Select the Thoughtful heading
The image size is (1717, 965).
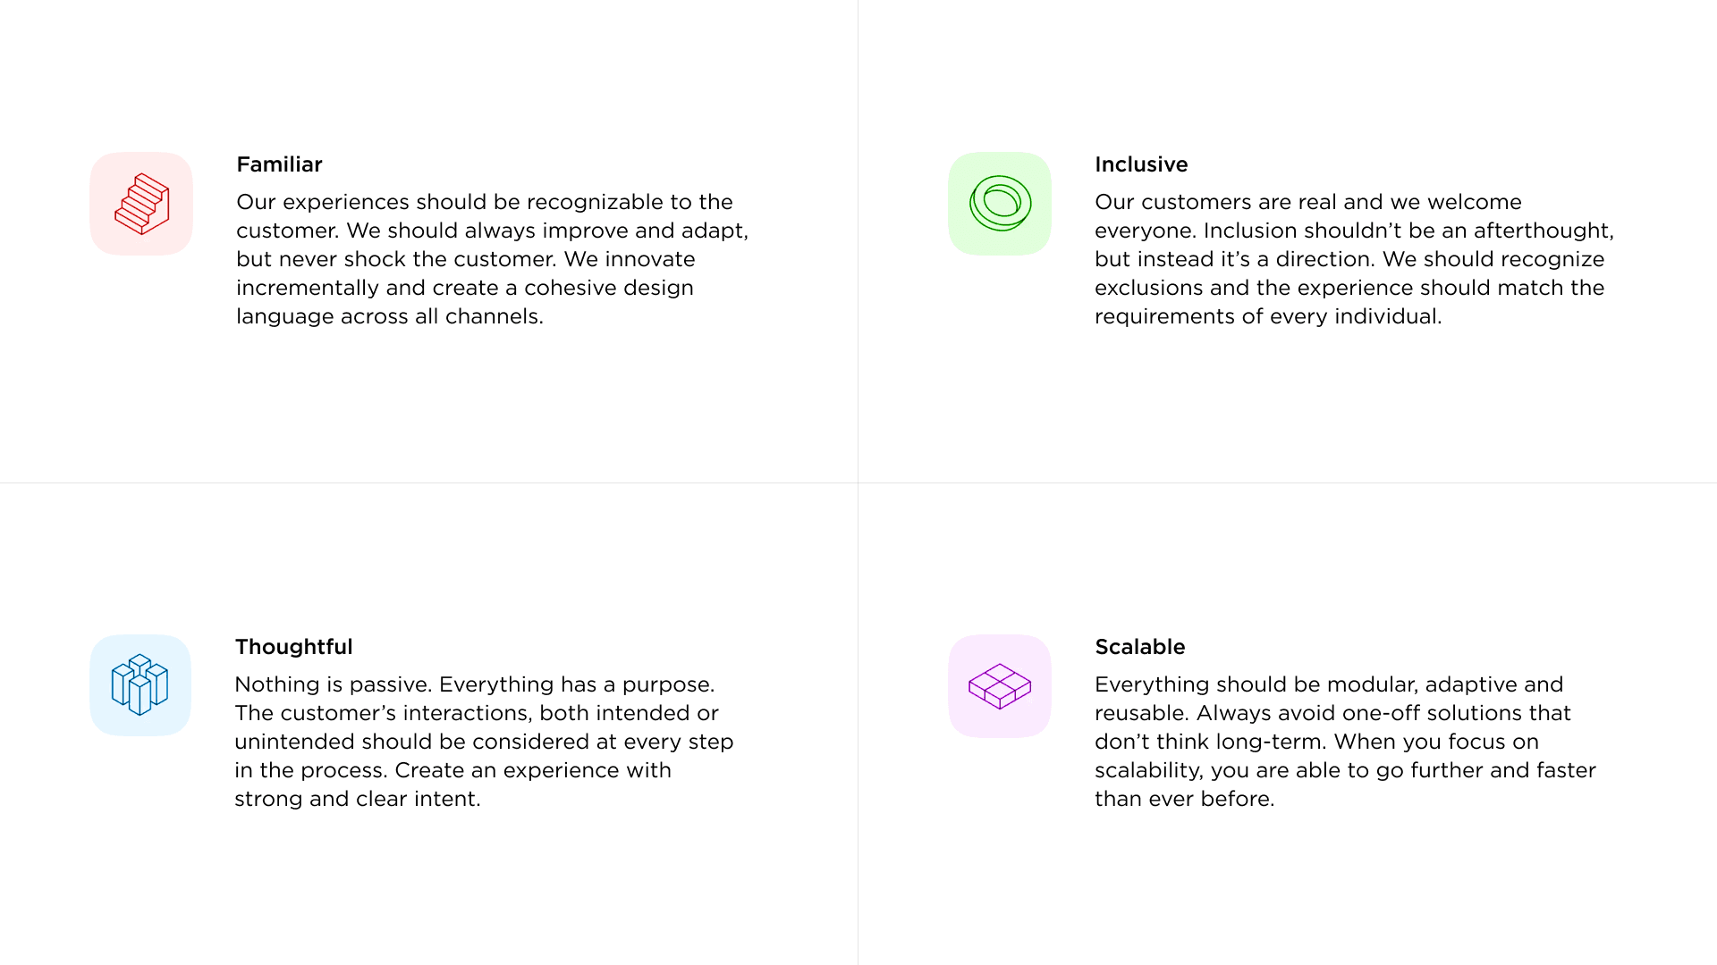(x=293, y=647)
